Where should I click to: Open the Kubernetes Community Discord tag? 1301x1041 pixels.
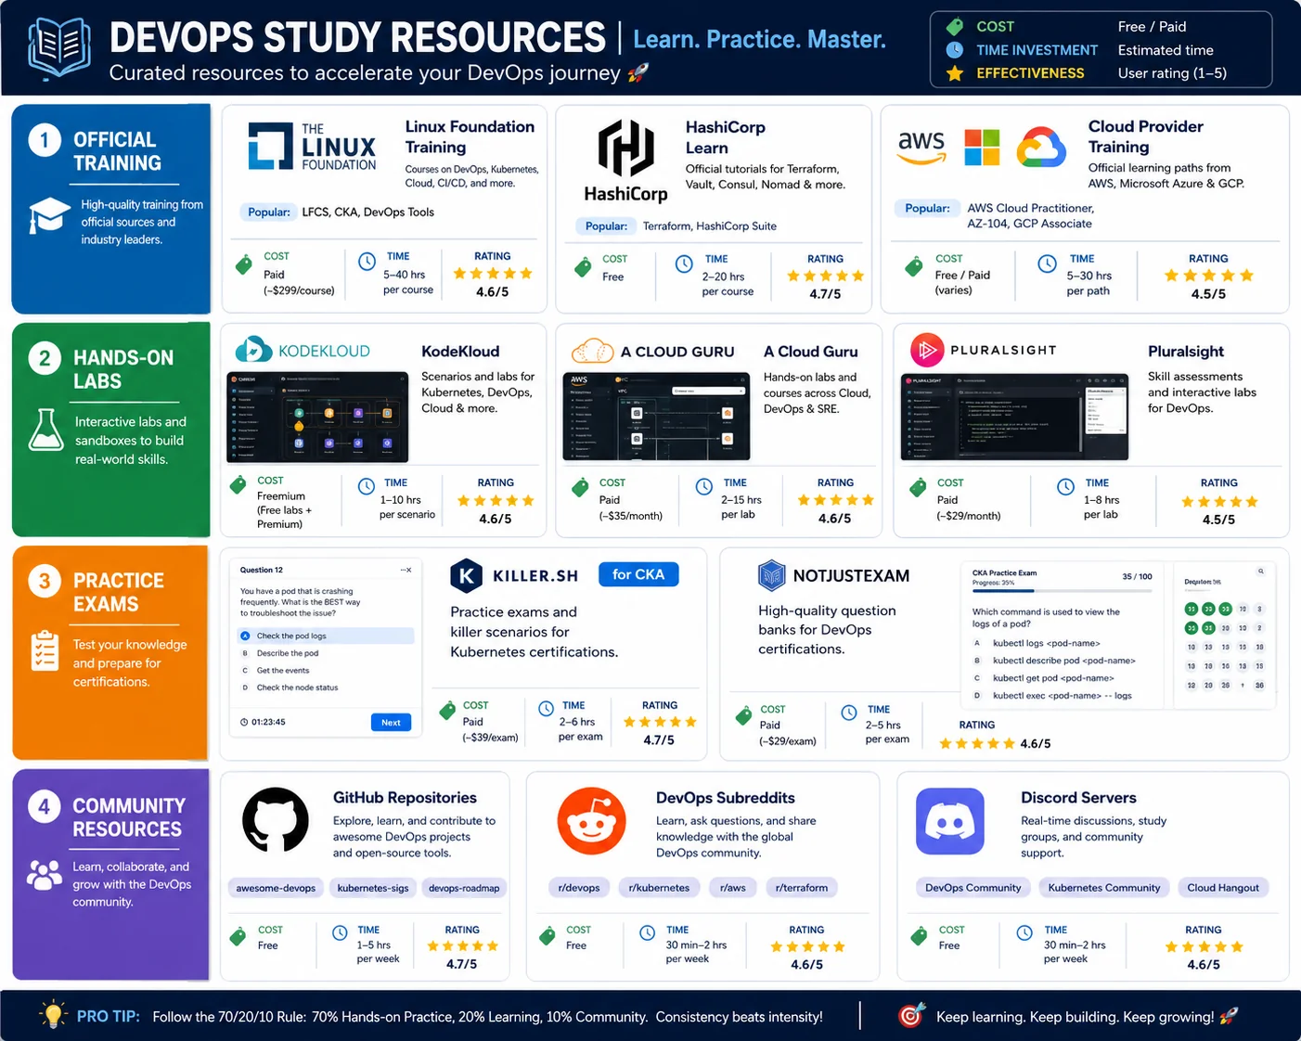(x=1104, y=888)
